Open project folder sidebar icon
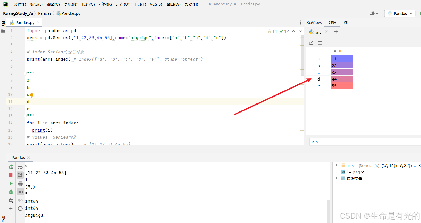The height and width of the screenshot is (223, 421). (x=3, y=31)
